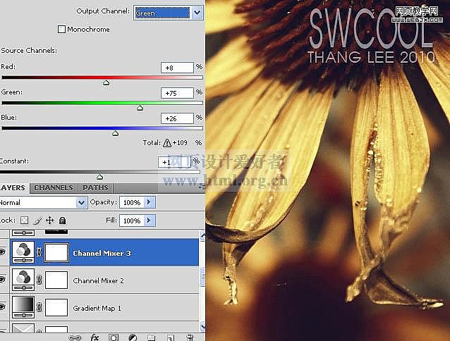Click the Channel Mixer 2 mask link icon
This screenshot has height=341, width=450.
click(x=39, y=280)
